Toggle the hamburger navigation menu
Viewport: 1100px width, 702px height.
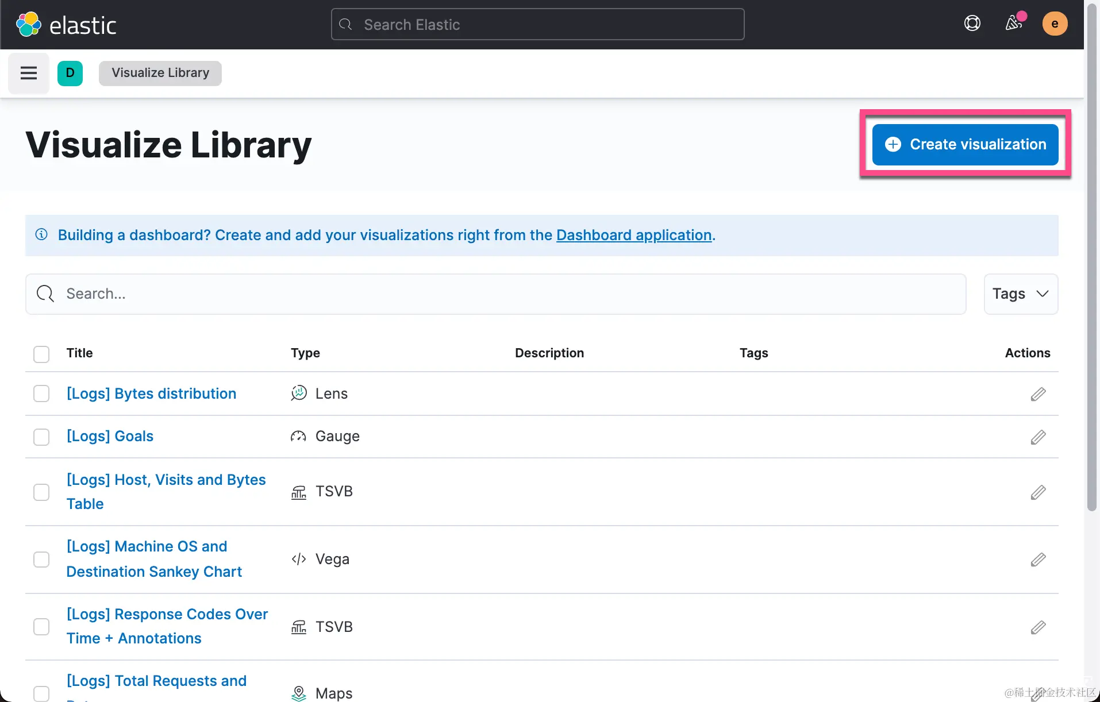point(29,73)
